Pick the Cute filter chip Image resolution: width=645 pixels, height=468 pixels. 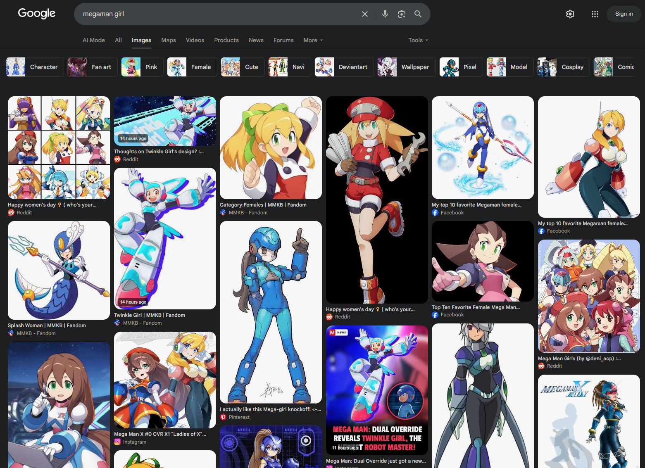click(243, 67)
